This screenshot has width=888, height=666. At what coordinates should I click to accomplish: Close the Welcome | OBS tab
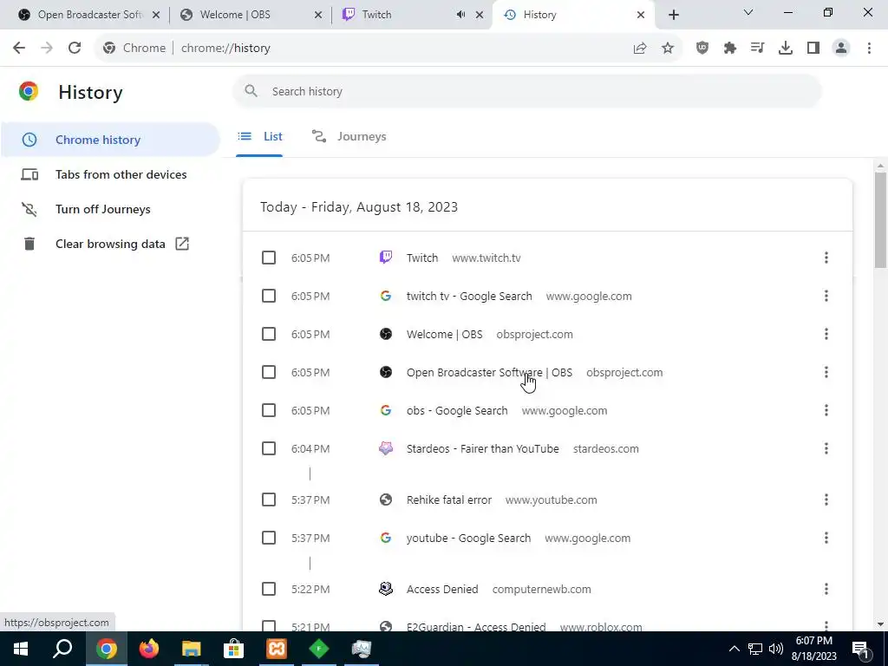tap(319, 15)
